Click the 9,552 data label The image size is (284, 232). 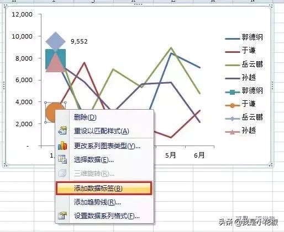(x=79, y=41)
